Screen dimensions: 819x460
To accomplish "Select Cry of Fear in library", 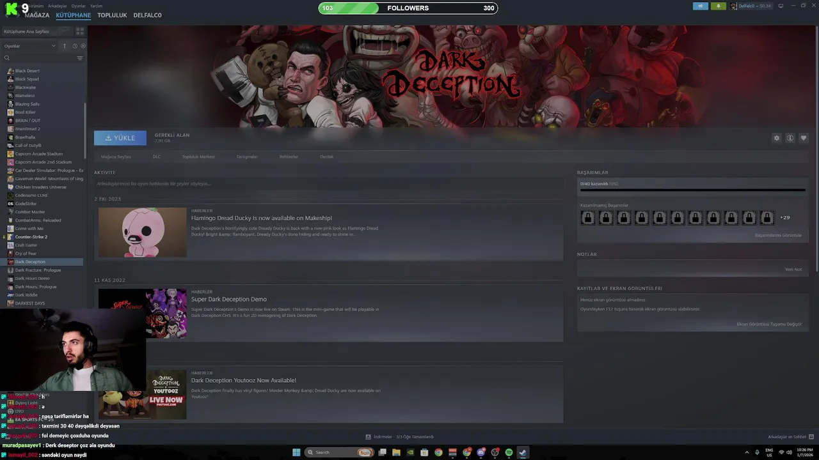I will click(26, 254).
